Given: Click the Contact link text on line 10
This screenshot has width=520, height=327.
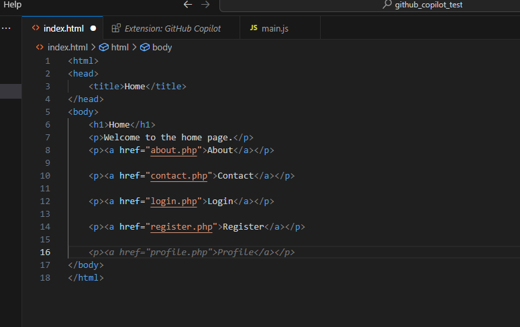Looking at the screenshot, I should [x=236, y=176].
